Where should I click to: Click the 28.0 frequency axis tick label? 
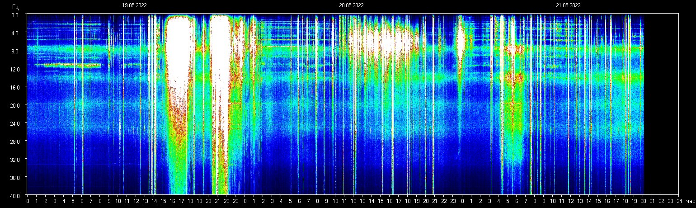(14, 142)
